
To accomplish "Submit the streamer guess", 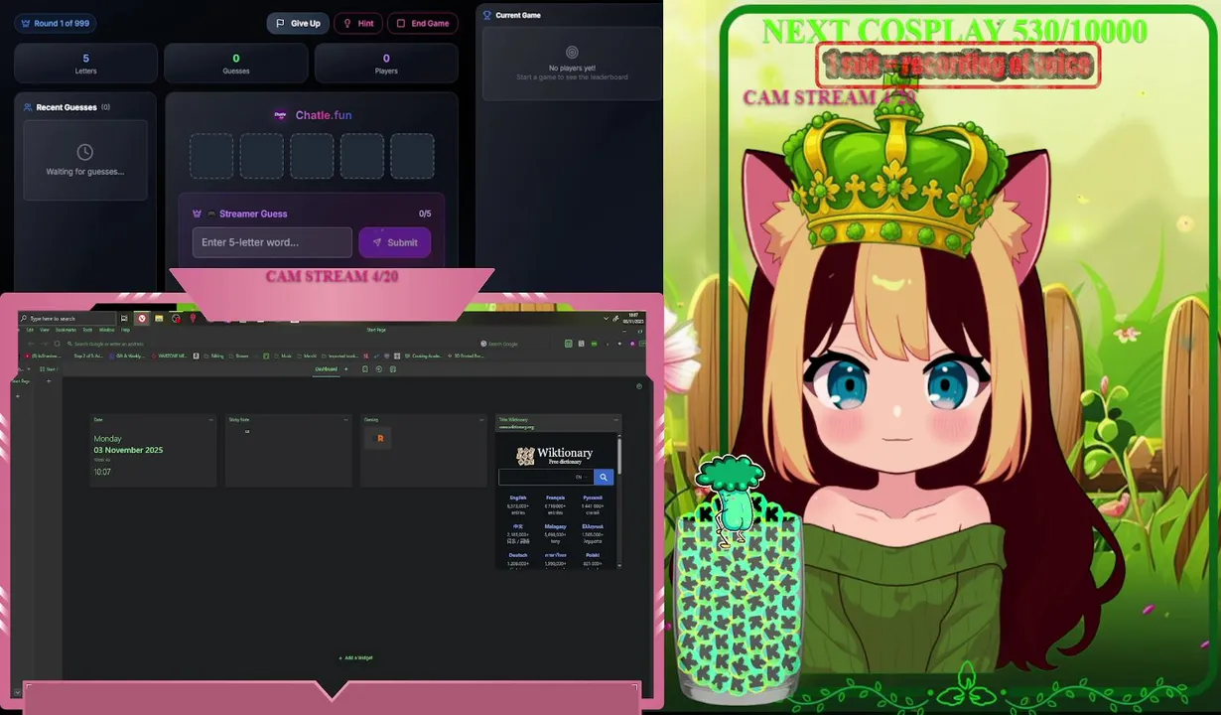I will point(395,242).
